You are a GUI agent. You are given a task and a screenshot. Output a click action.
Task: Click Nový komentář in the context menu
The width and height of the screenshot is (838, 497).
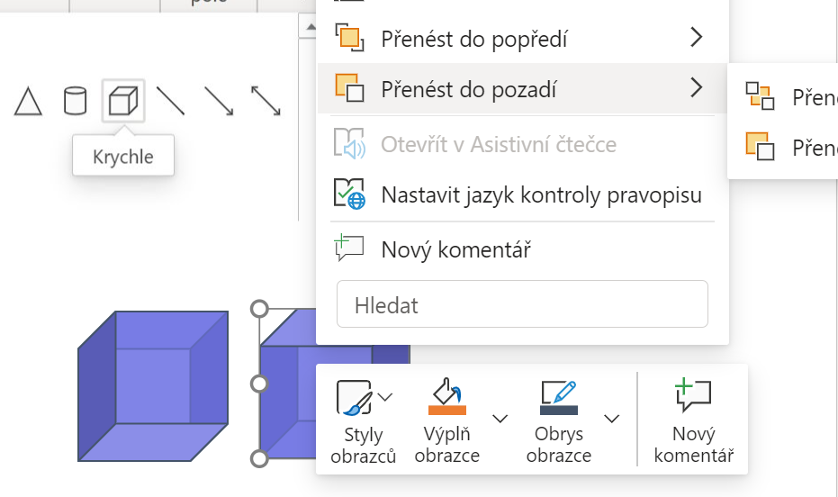pos(455,249)
